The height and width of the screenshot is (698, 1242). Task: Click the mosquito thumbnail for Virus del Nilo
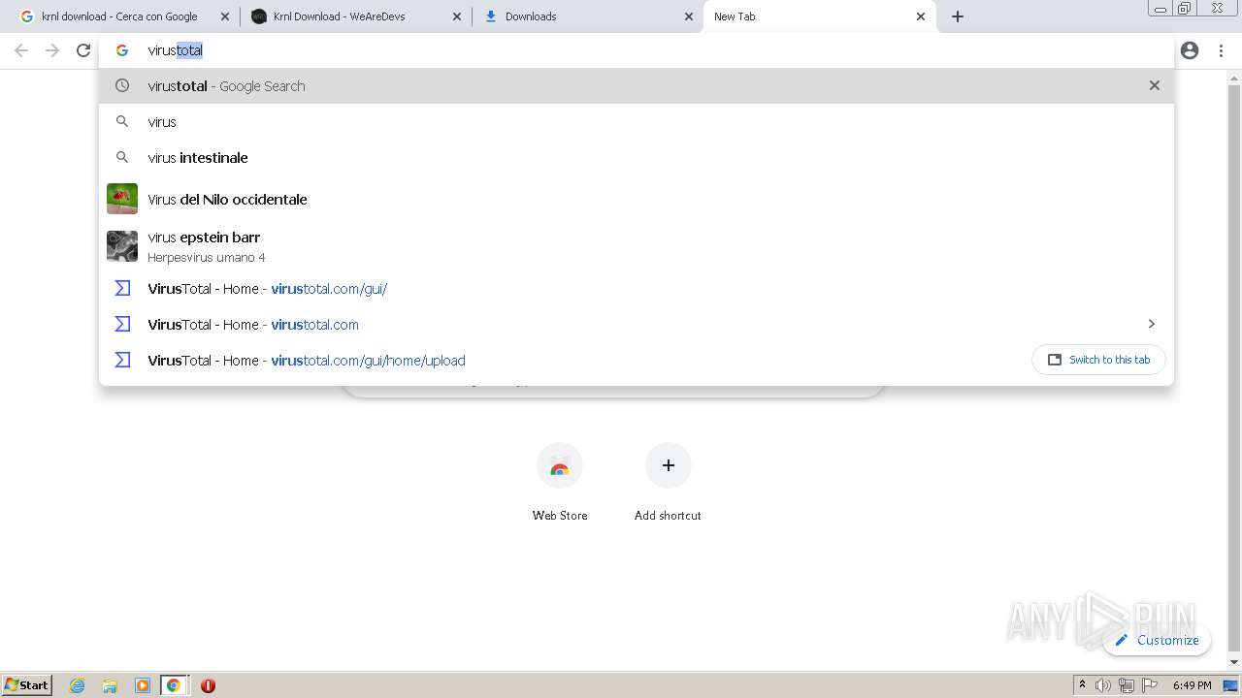click(122, 199)
